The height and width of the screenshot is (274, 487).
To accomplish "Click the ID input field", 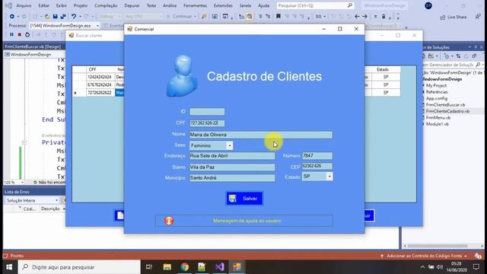I will tap(207, 112).
